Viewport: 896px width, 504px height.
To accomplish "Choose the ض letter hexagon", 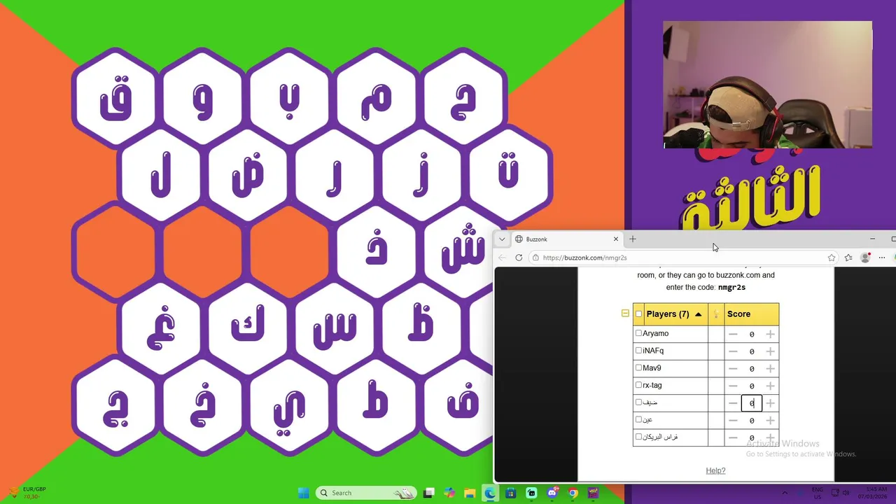I will pyautogui.click(x=247, y=175).
